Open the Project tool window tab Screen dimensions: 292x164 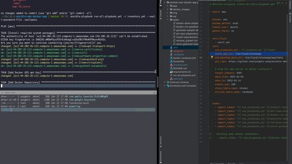[161, 3]
